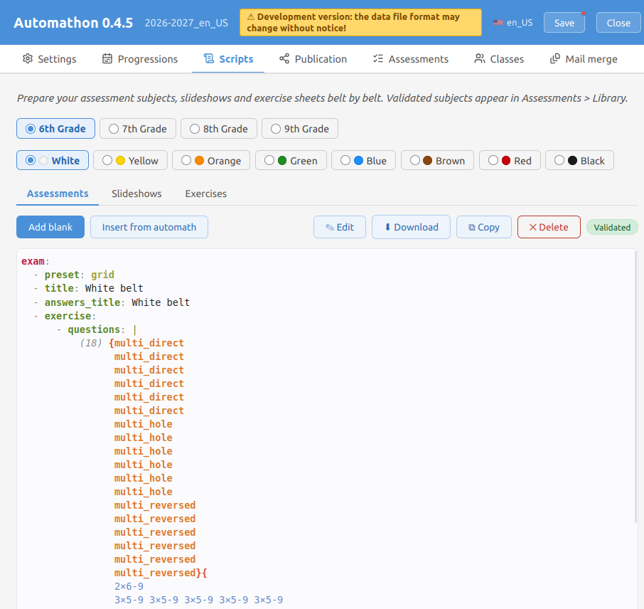The image size is (644, 609).
Task: Click the green belt color dot
Action: [282, 160]
